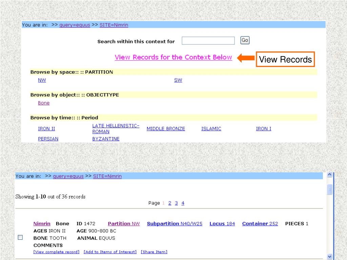Browse the NW partition

(42, 80)
